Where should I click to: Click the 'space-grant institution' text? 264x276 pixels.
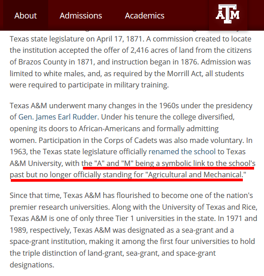(48, 242)
